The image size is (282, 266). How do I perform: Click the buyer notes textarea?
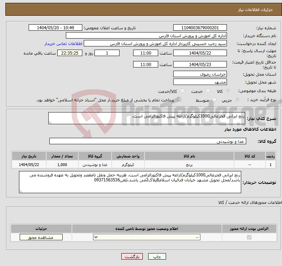[x=130, y=182]
